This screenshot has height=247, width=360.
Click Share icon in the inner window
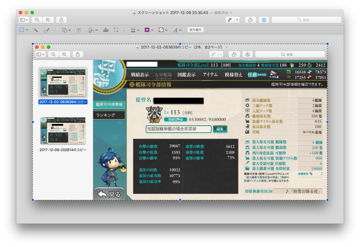coord(78,54)
